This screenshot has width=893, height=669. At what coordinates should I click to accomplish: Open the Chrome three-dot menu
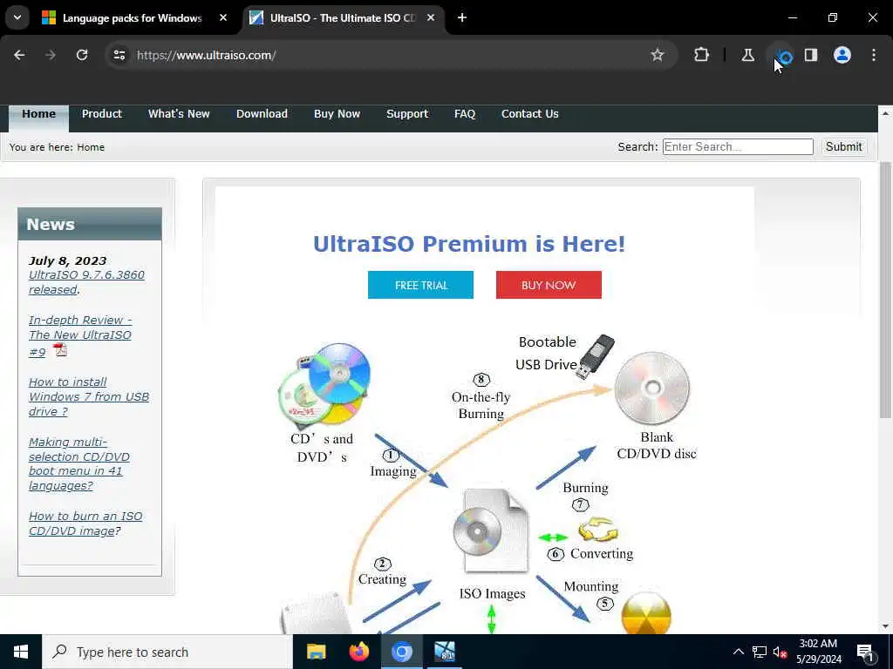coord(874,55)
